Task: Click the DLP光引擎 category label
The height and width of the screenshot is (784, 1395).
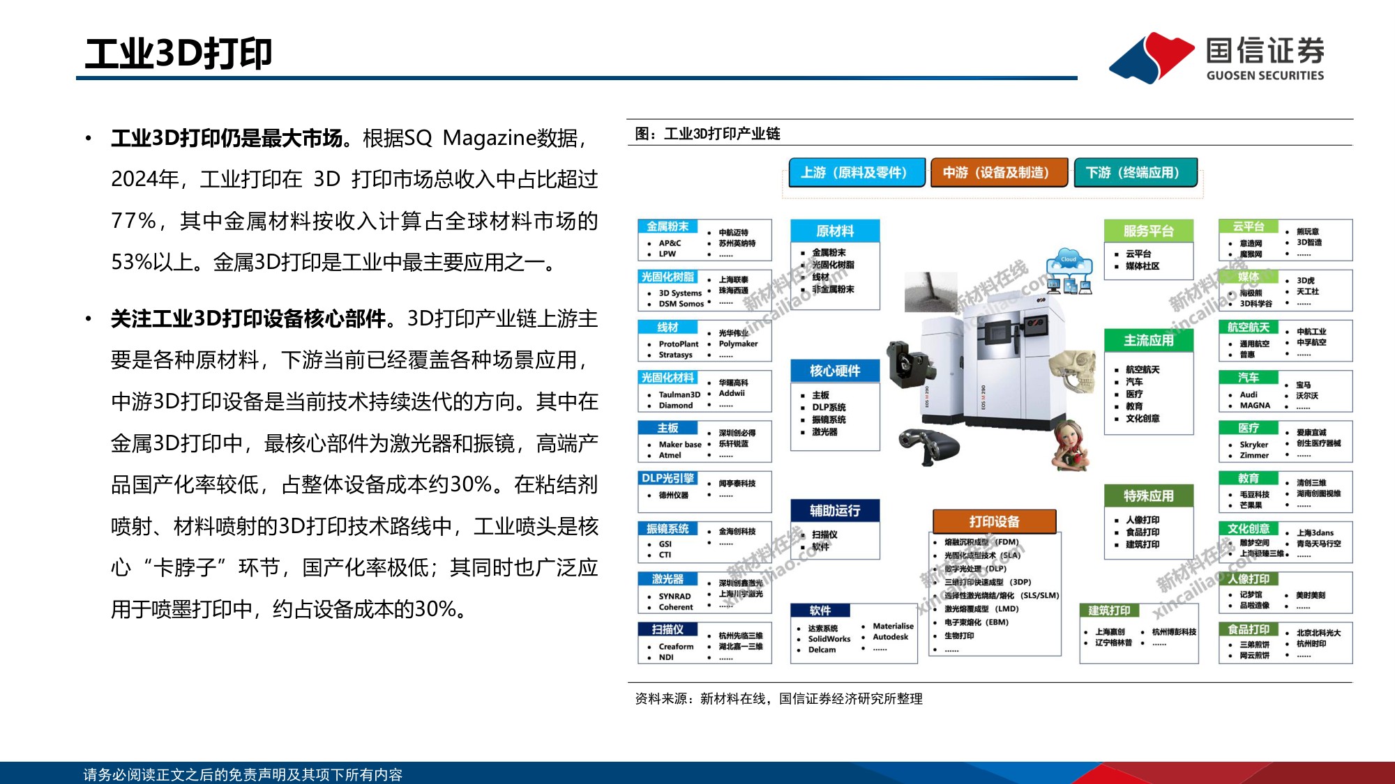Action: [x=668, y=478]
